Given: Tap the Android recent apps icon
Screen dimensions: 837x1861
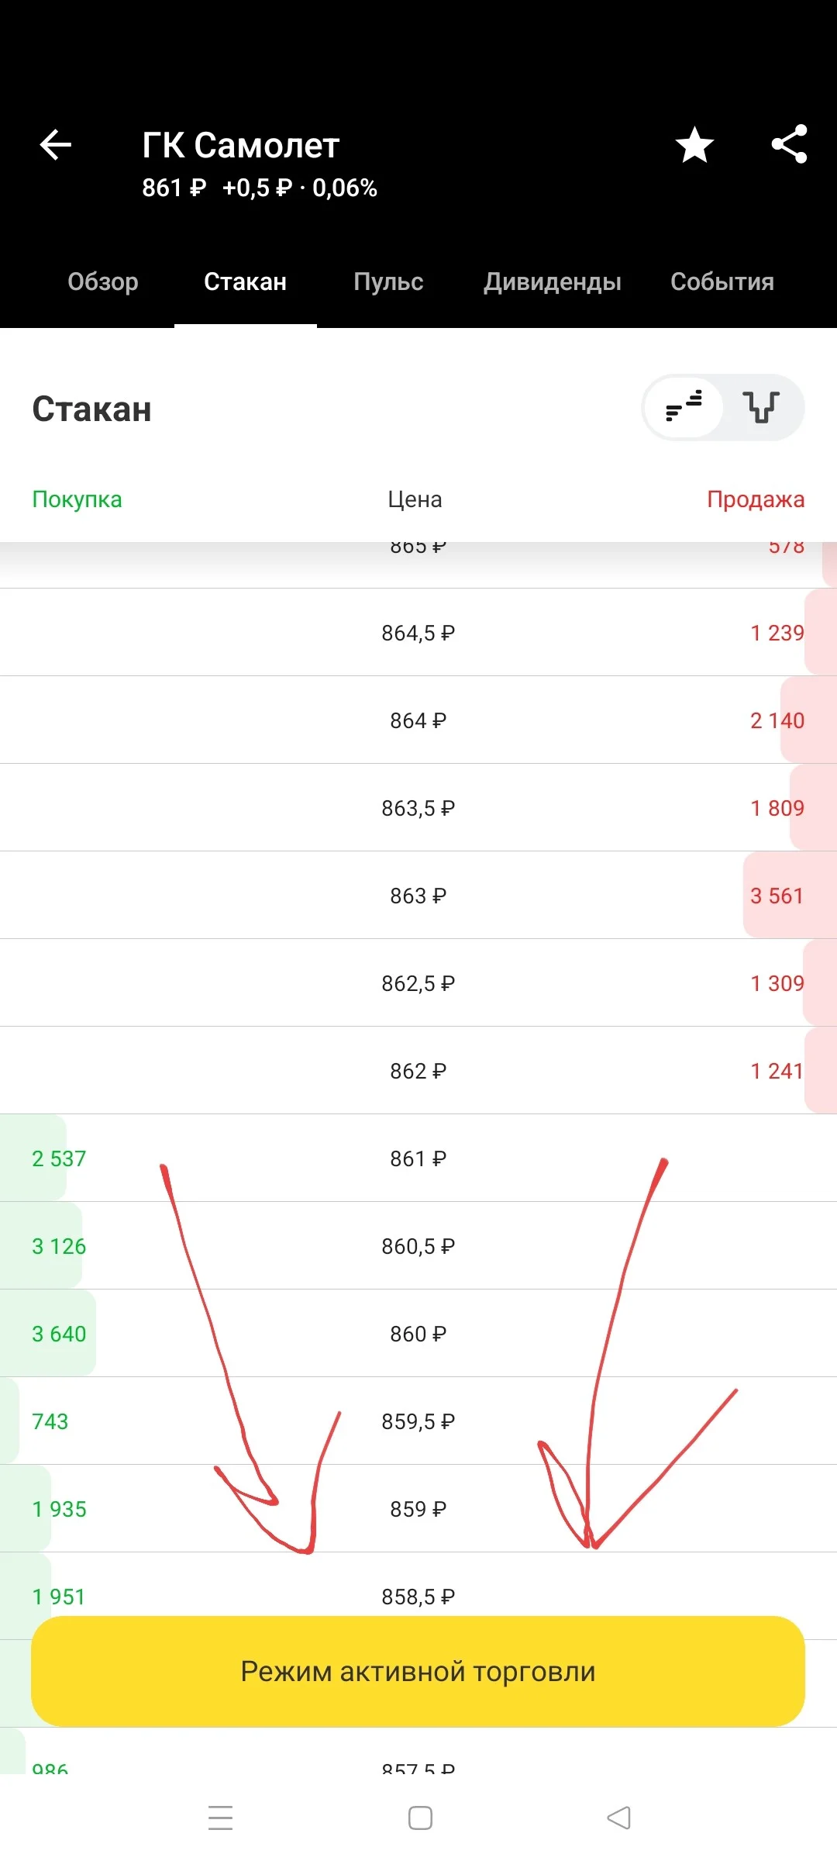Looking at the screenshot, I should click(221, 1818).
